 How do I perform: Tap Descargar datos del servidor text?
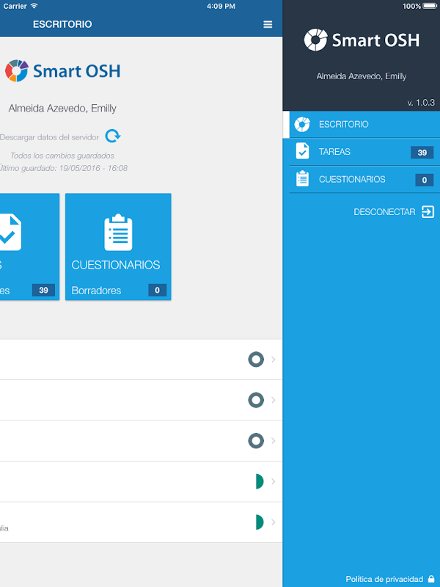49,137
